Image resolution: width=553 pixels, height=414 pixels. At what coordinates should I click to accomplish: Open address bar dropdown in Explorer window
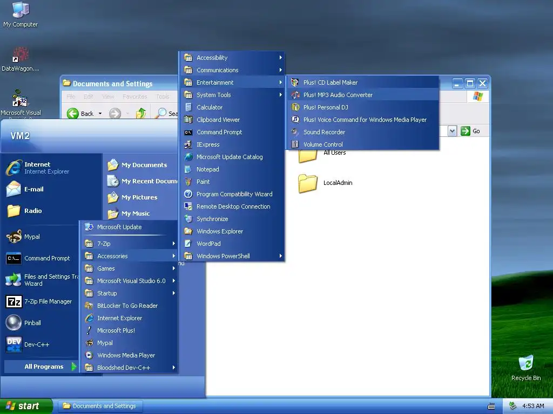pyautogui.click(x=452, y=131)
